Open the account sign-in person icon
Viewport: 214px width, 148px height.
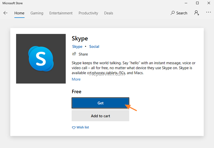[x=197, y=13]
